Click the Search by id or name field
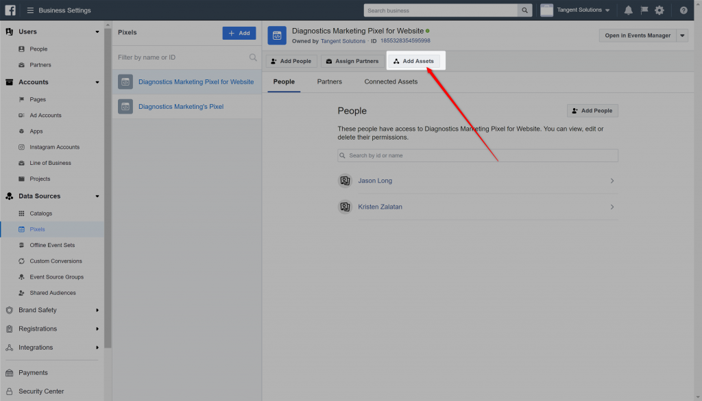This screenshot has width=702, height=401. (478, 155)
